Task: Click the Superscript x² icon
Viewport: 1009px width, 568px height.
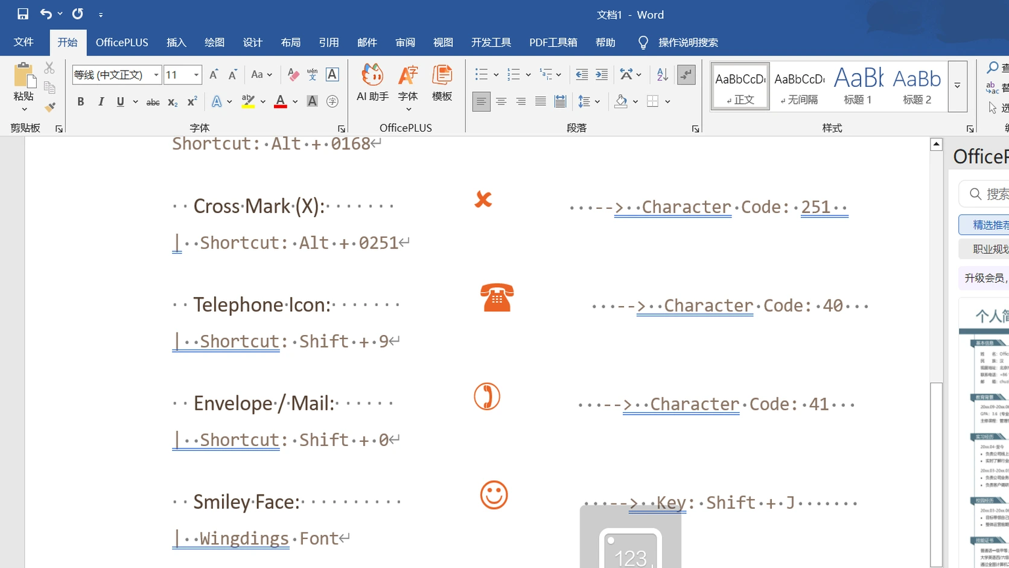Action: 192,101
